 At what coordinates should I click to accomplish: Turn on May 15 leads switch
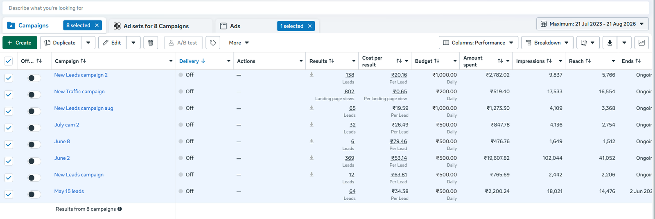pyautogui.click(x=34, y=194)
